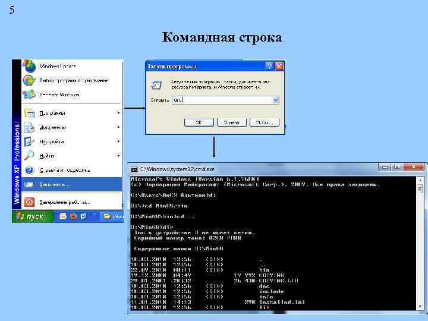Click the Найти magnifier icon
This screenshot has width=428, height=321.
click(29, 156)
